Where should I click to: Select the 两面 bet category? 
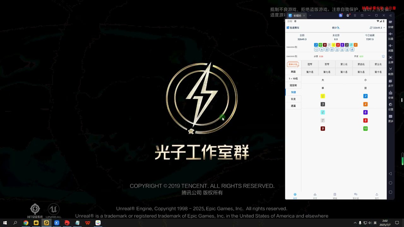[293, 72]
